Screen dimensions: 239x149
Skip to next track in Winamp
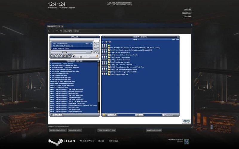point(69,56)
